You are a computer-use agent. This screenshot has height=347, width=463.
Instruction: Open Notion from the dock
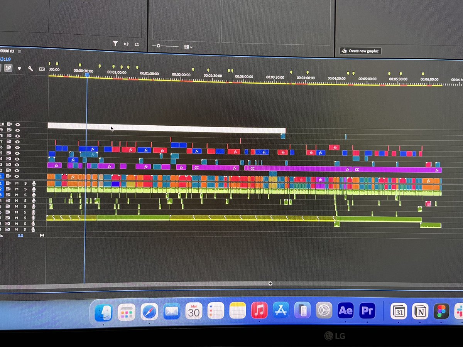[420, 312]
